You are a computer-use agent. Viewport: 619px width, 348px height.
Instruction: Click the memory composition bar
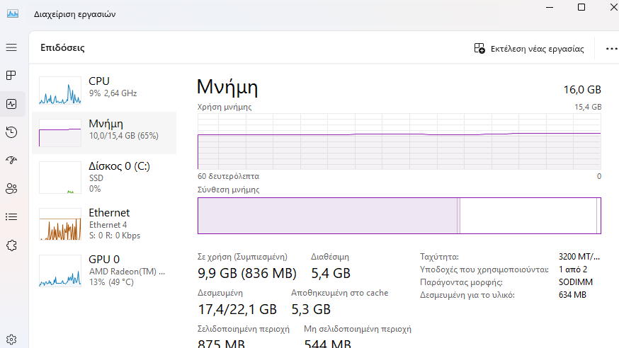(x=399, y=216)
